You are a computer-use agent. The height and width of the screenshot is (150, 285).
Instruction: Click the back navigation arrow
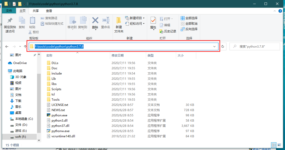pos(7,47)
